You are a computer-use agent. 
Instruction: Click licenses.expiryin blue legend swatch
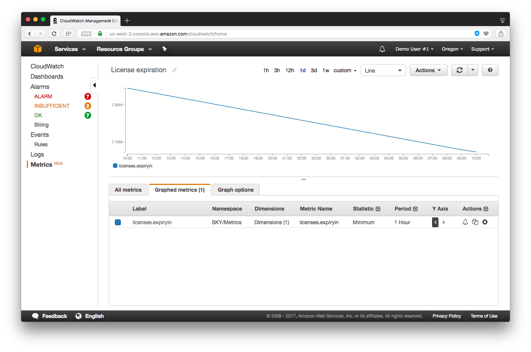[x=115, y=166]
